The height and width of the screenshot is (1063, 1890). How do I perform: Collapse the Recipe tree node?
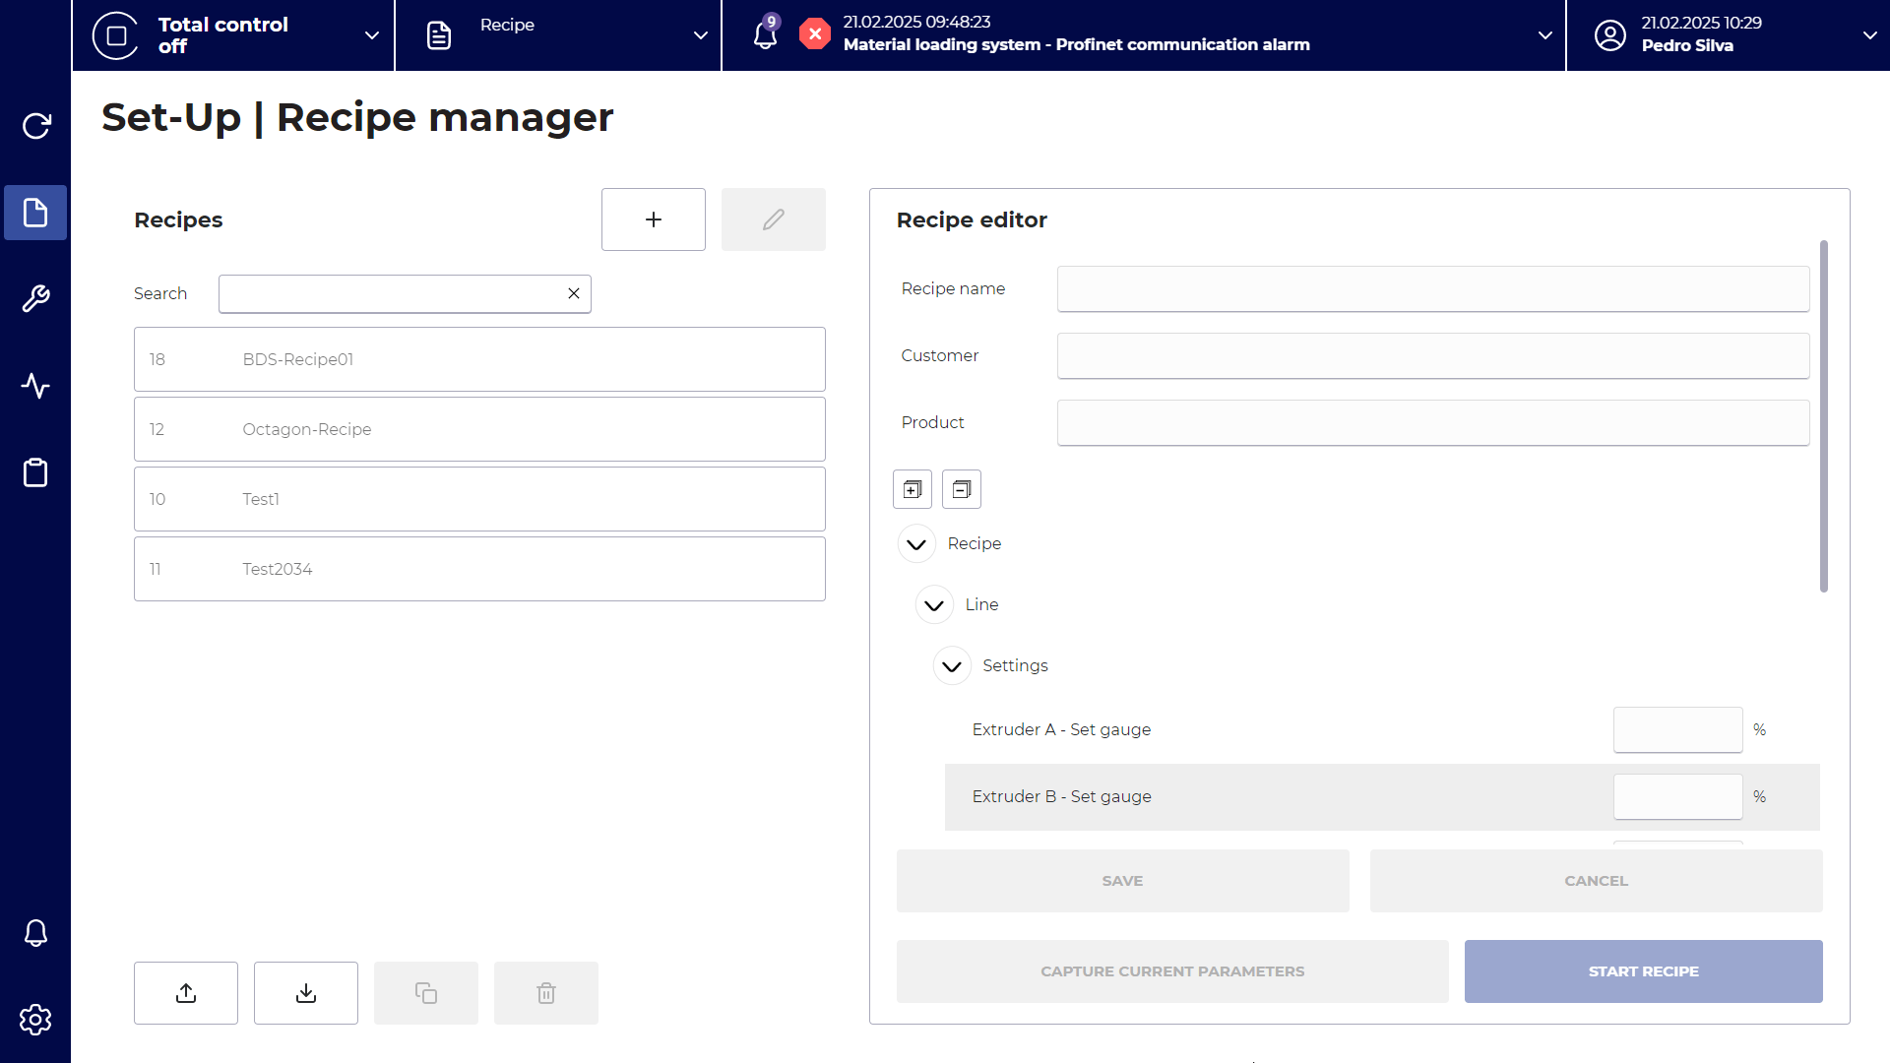(916, 543)
